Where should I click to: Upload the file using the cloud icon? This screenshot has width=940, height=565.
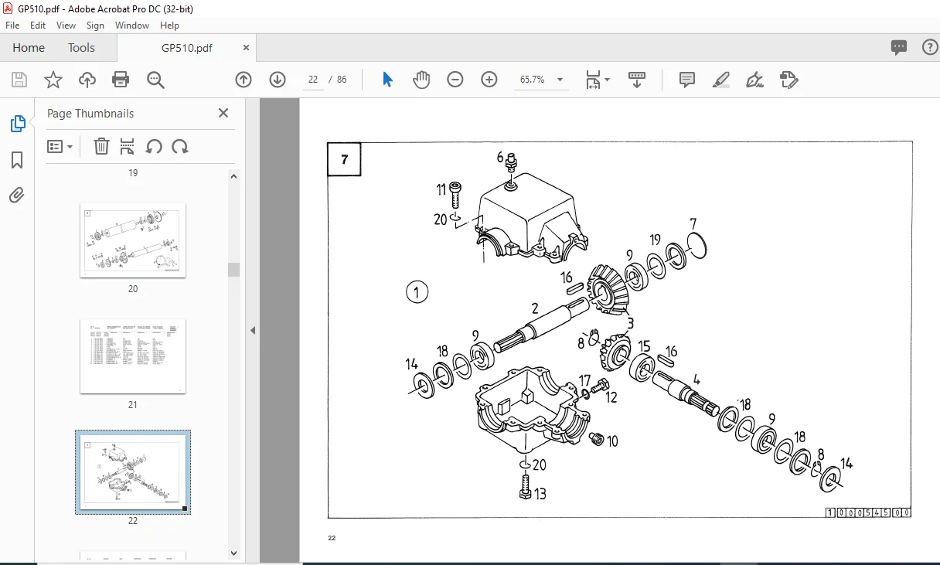(x=87, y=80)
